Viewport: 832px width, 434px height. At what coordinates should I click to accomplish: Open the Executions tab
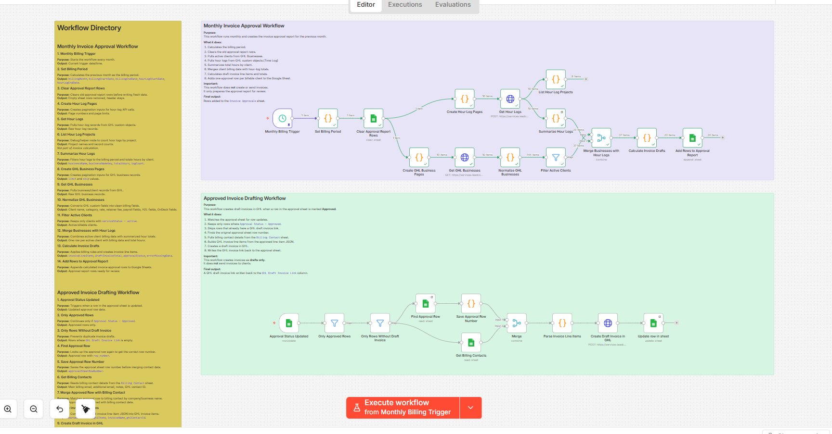(405, 5)
